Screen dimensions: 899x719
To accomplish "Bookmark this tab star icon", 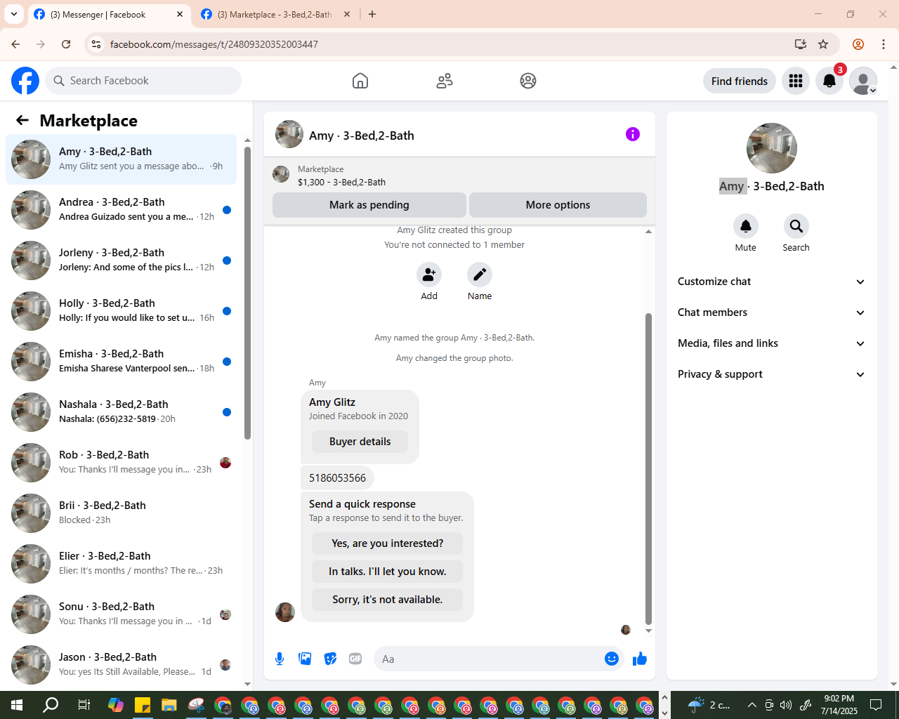I will (823, 44).
